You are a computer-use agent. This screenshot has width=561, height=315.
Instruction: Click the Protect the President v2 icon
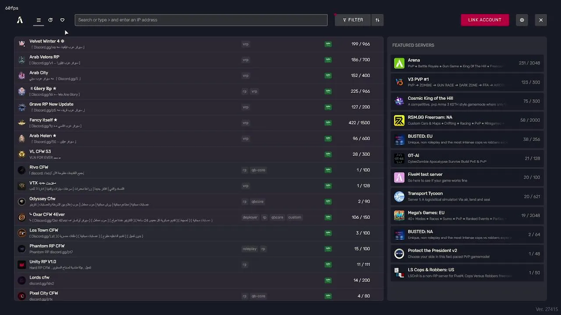(x=399, y=254)
